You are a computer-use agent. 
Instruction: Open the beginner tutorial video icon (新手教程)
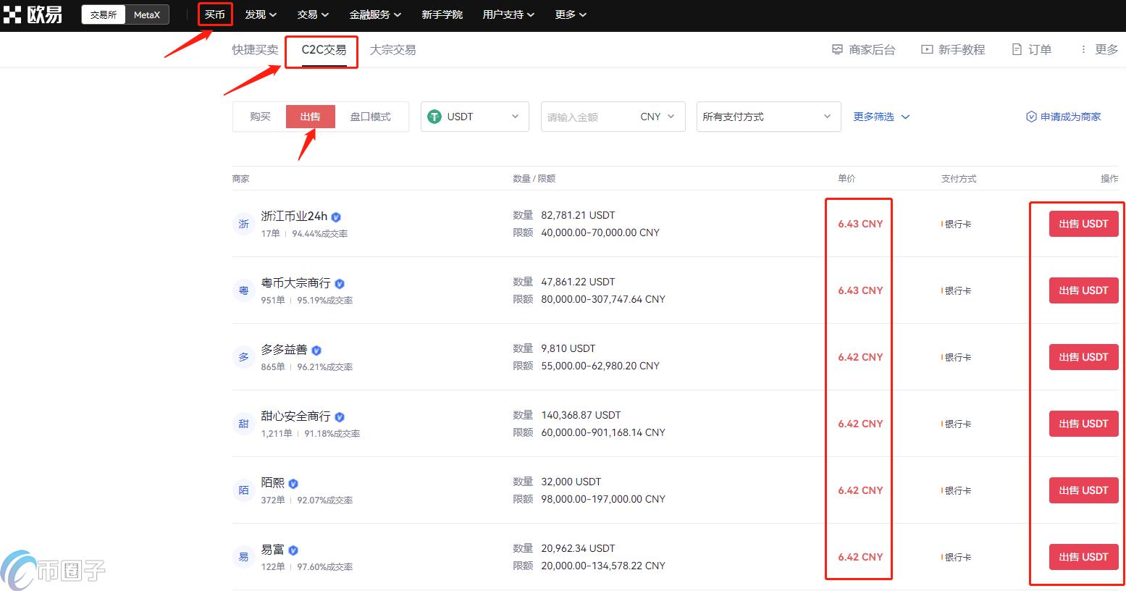[927, 50]
